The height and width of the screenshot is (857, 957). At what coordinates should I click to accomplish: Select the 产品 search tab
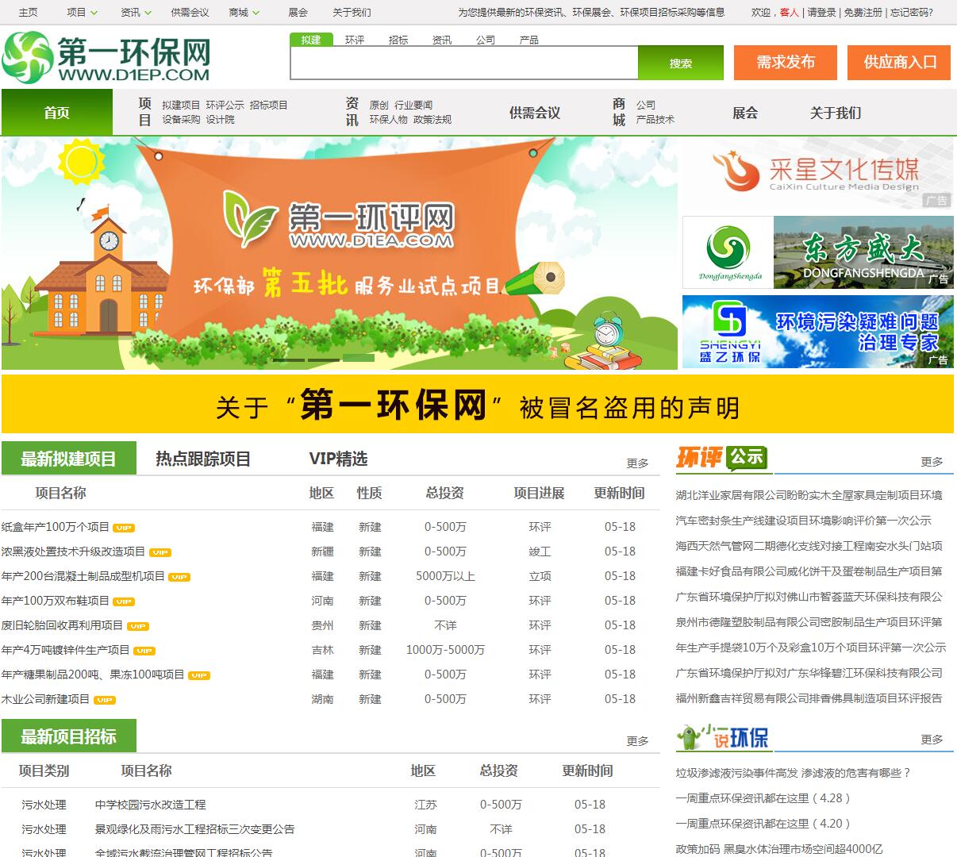pyautogui.click(x=528, y=40)
